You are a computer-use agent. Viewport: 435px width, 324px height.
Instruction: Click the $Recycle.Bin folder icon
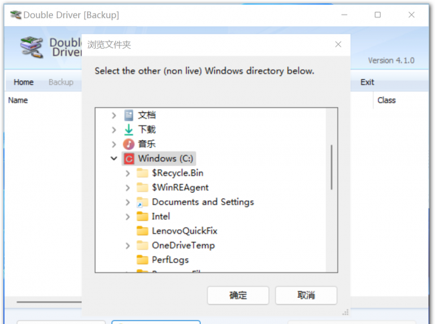[x=143, y=173]
